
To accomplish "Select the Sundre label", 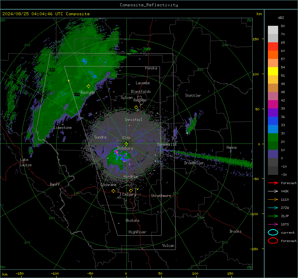I will click(100, 137).
